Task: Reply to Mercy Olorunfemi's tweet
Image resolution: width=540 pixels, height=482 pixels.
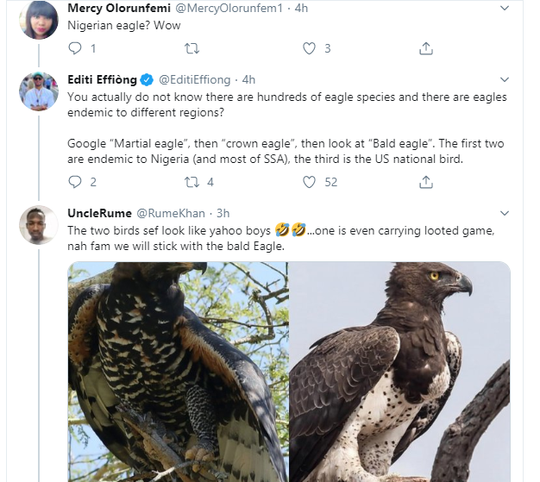Action: click(75, 48)
